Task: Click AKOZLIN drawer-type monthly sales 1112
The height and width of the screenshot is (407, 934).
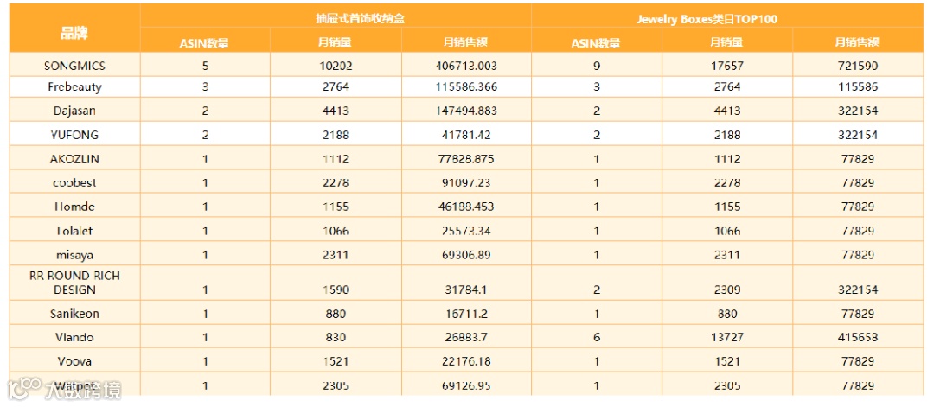Action: pos(336,159)
